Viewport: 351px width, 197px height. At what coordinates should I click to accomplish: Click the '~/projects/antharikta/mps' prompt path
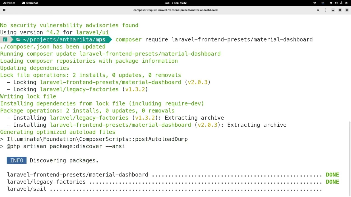(x=64, y=39)
